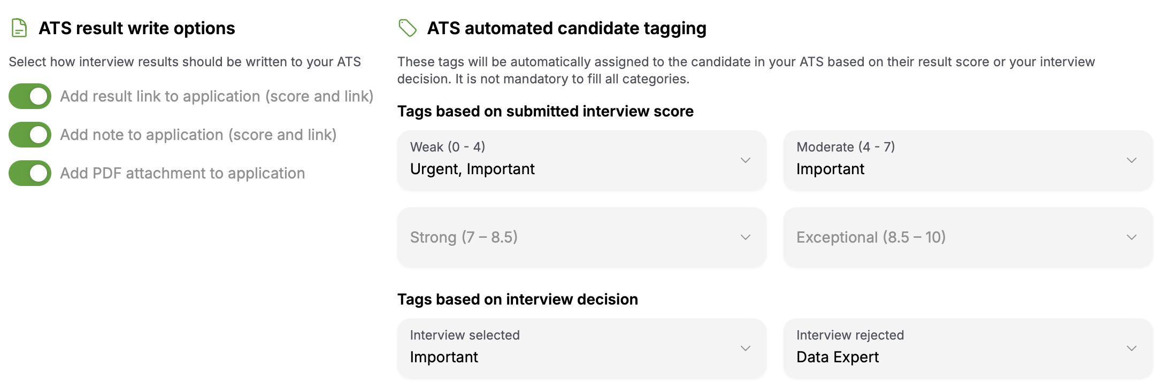
Task: Open Interview selected dropdown with Important
Action: coord(582,348)
